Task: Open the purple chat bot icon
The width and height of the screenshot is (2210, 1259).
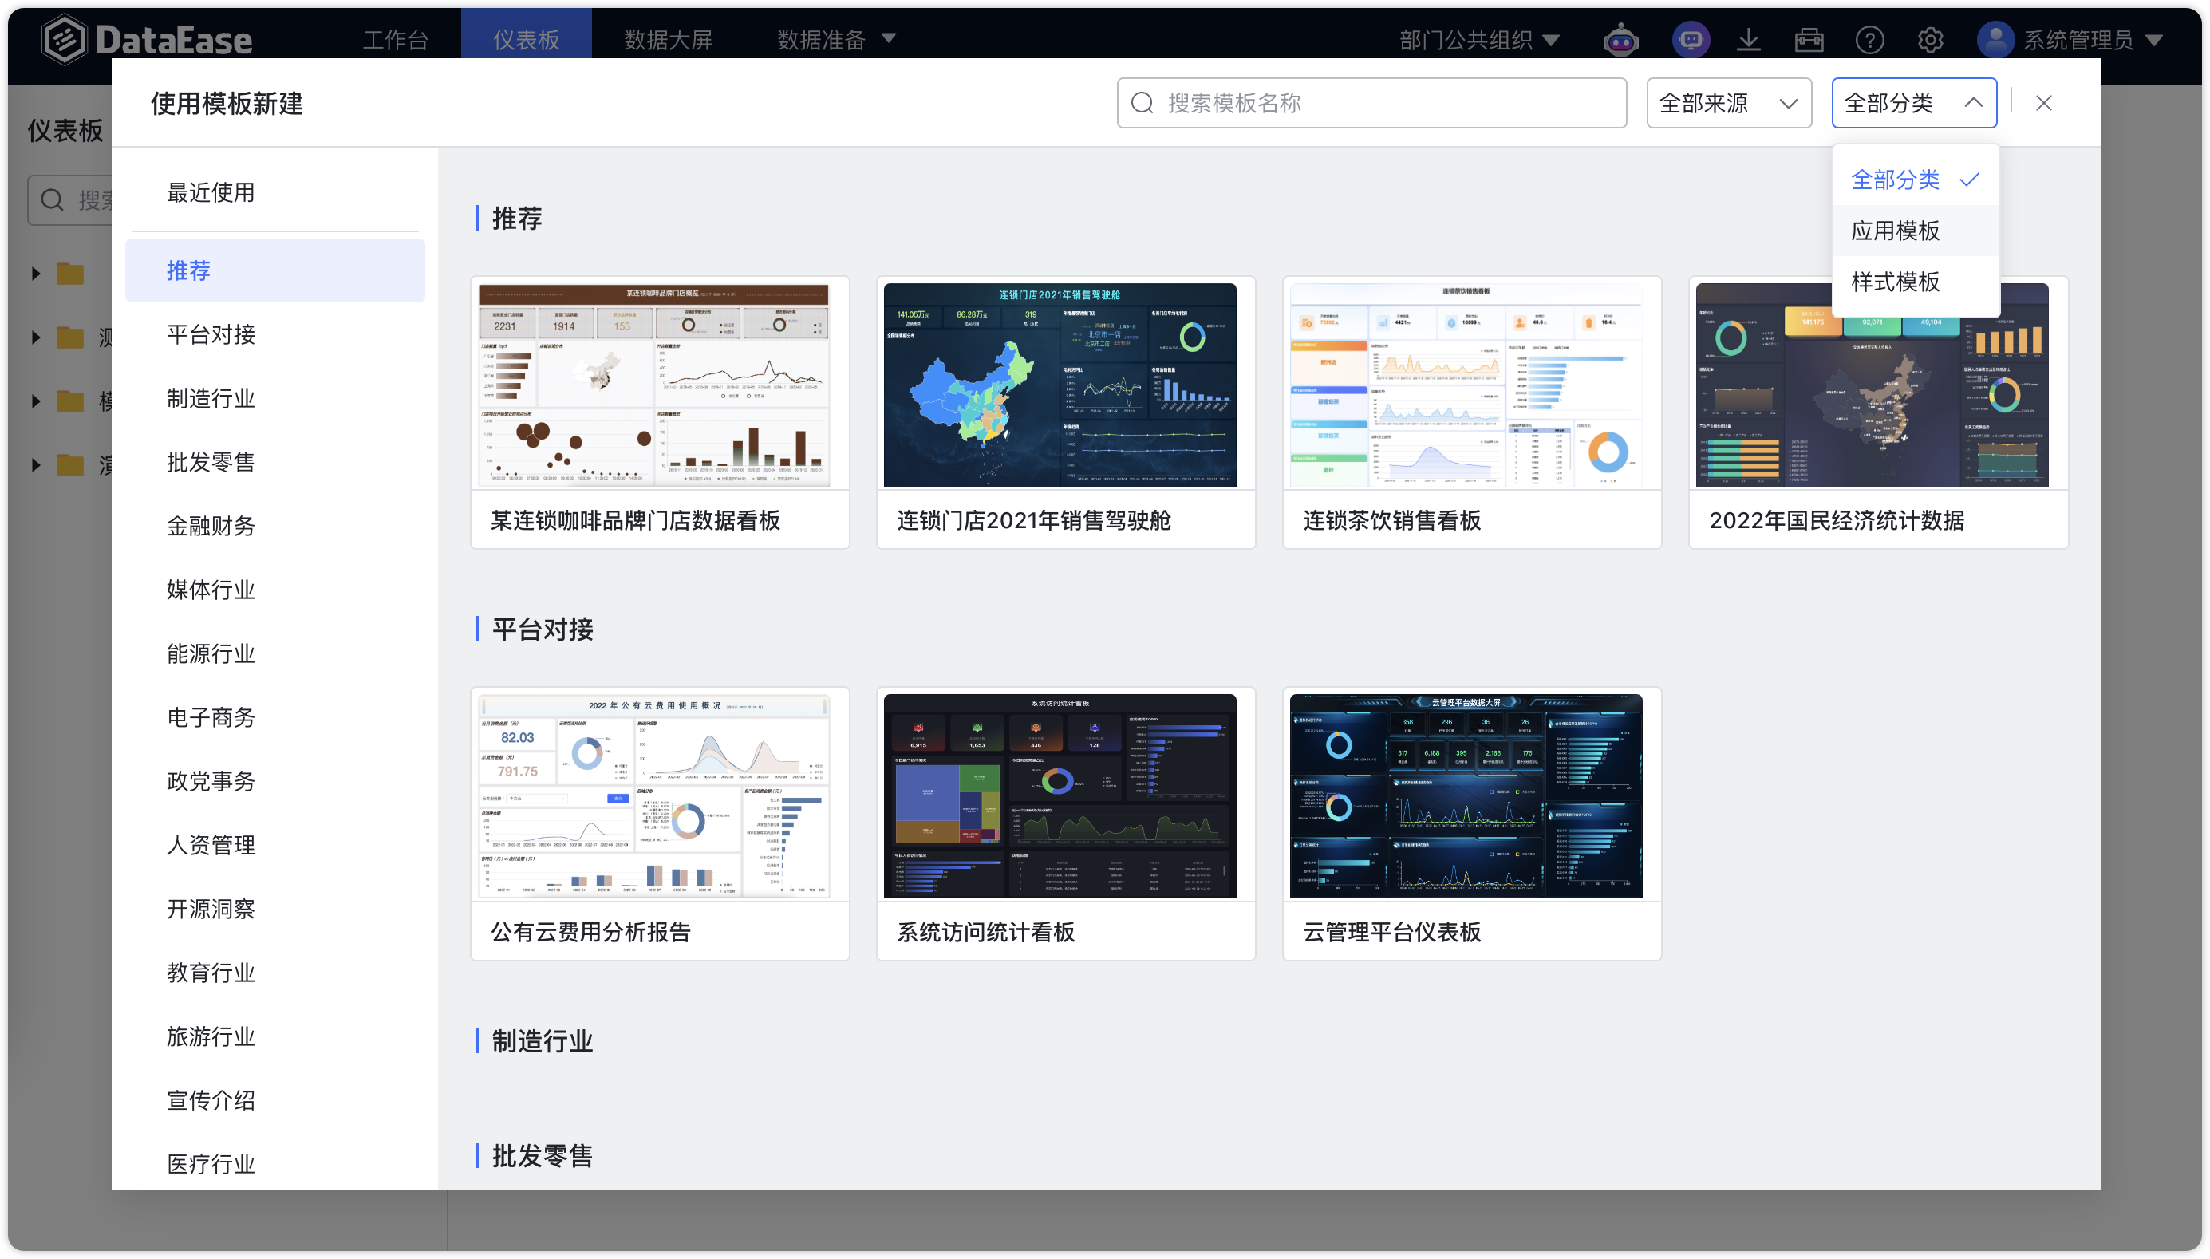Action: tap(1691, 40)
